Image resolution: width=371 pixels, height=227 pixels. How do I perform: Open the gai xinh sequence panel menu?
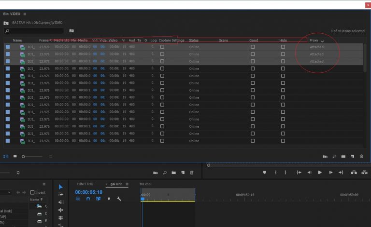pos(127,184)
